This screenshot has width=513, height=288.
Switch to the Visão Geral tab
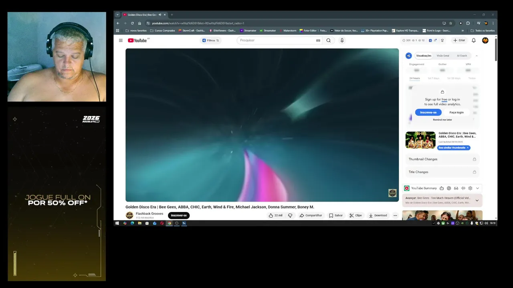click(x=443, y=56)
